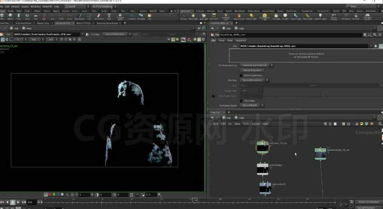This screenshot has height=209, width=383.
Task: Jump to the last frame
Action: (x=24, y=202)
